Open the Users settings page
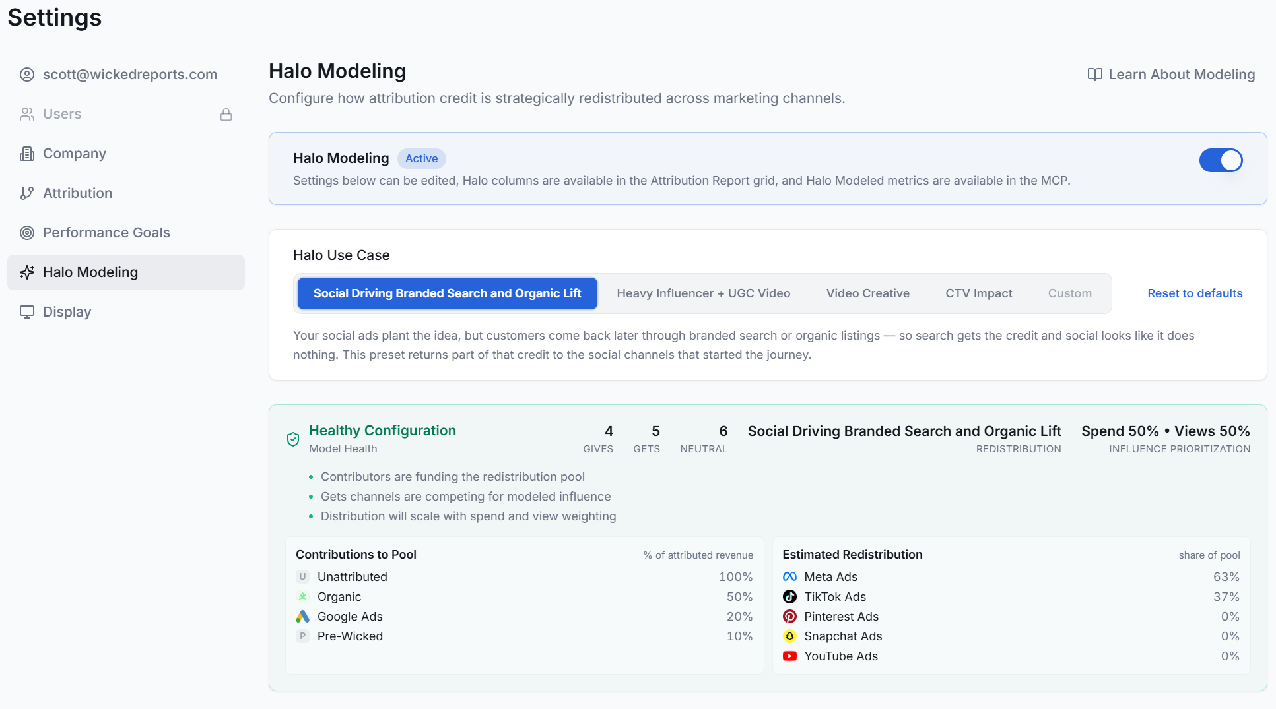The height and width of the screenshot is (709, 1276). (x=126, y=114)
